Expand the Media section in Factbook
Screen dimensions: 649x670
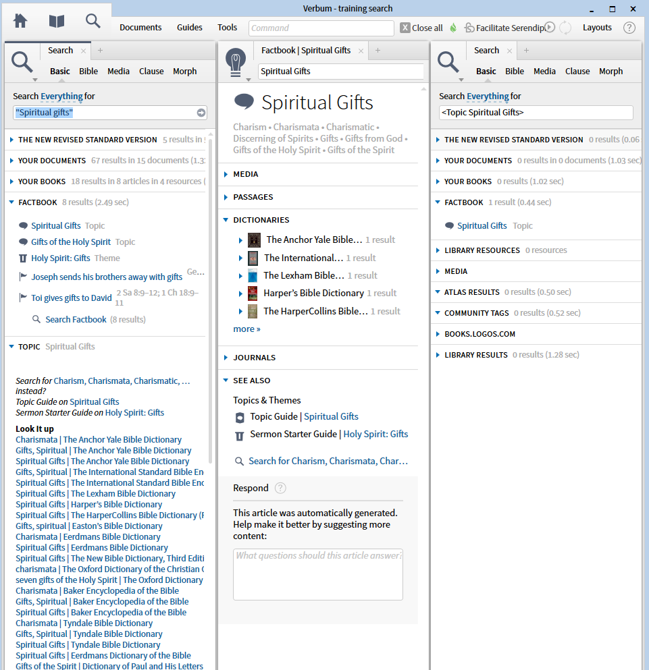click(226, 174)
